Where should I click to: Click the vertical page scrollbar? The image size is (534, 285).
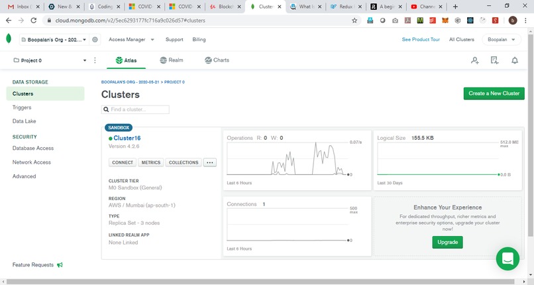[x=531, y=135]
